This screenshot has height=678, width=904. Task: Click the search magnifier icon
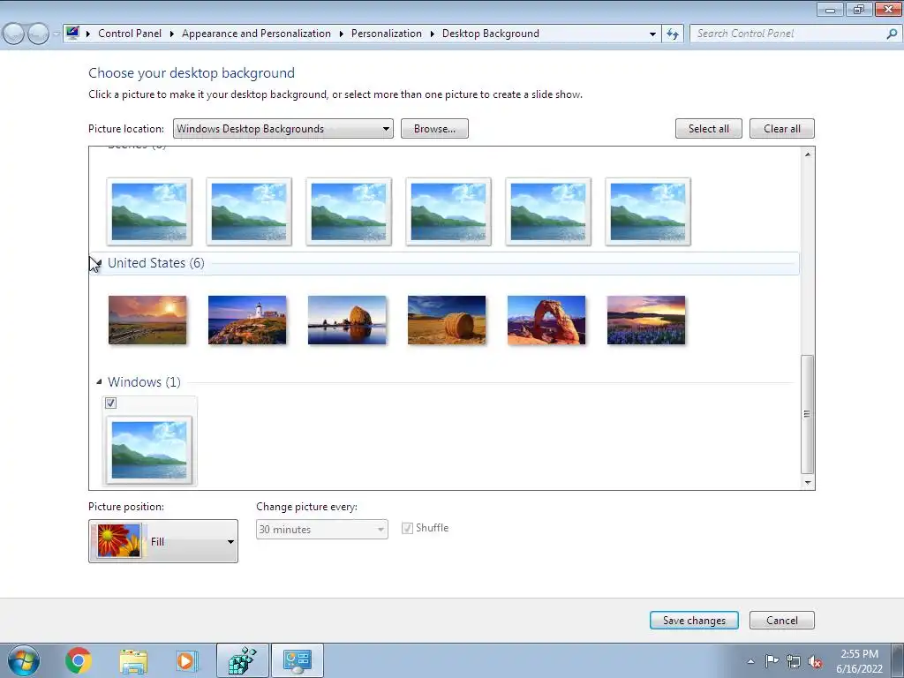tap(892, 34)
